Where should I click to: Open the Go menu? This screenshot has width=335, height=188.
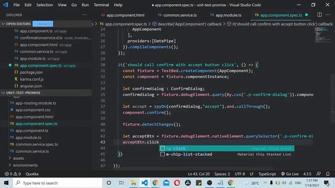click(74, 5)
